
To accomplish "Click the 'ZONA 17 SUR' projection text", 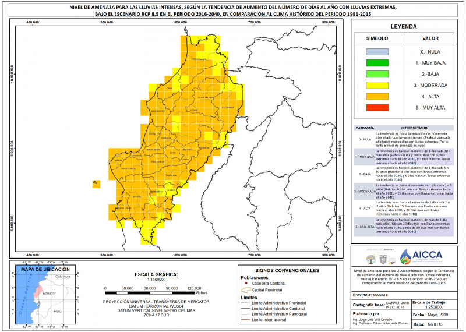I will click(x=156, y=315).
